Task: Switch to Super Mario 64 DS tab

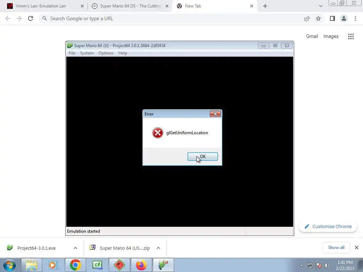Action: pyautogui.click(x=130, y=6)
